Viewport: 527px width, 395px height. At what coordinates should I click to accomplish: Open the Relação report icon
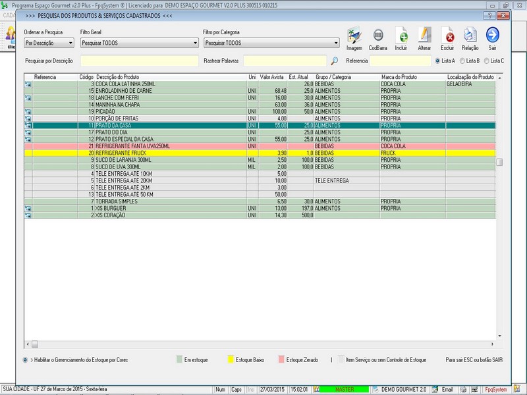[470, 36]
